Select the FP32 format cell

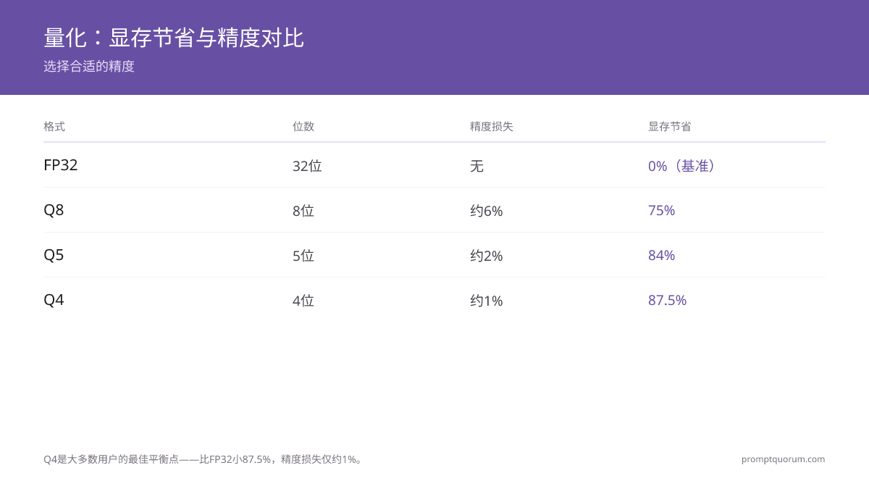click(61, 165)
